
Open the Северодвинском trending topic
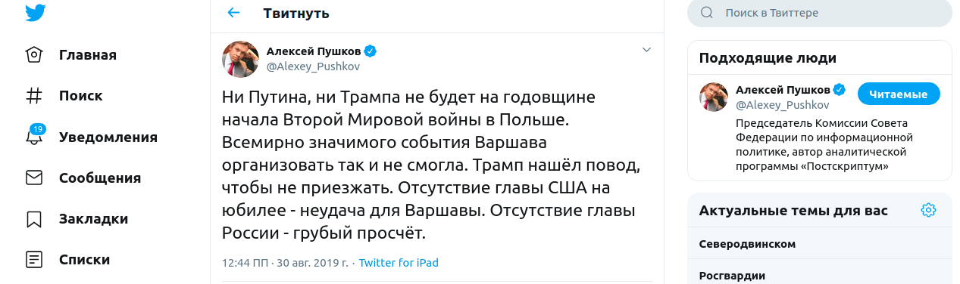pyautogui.click(x=747, y=244)
